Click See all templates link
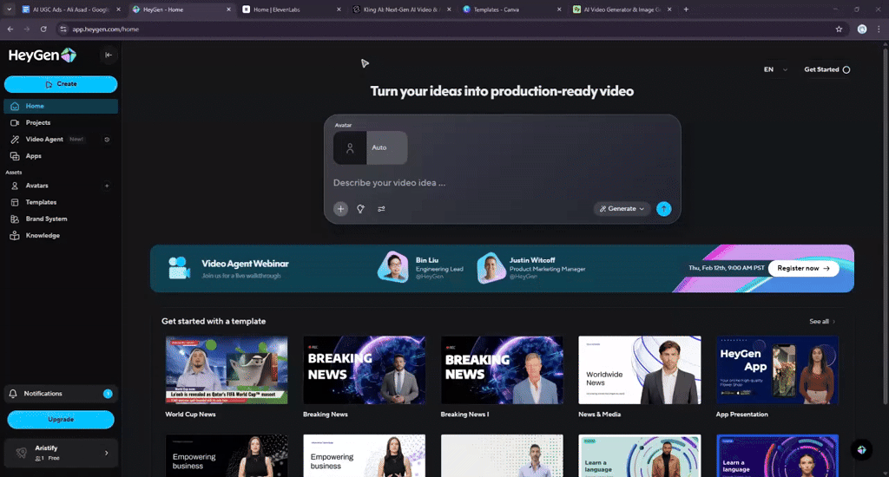This screenshot has height=477, width=889. (822, 322)
